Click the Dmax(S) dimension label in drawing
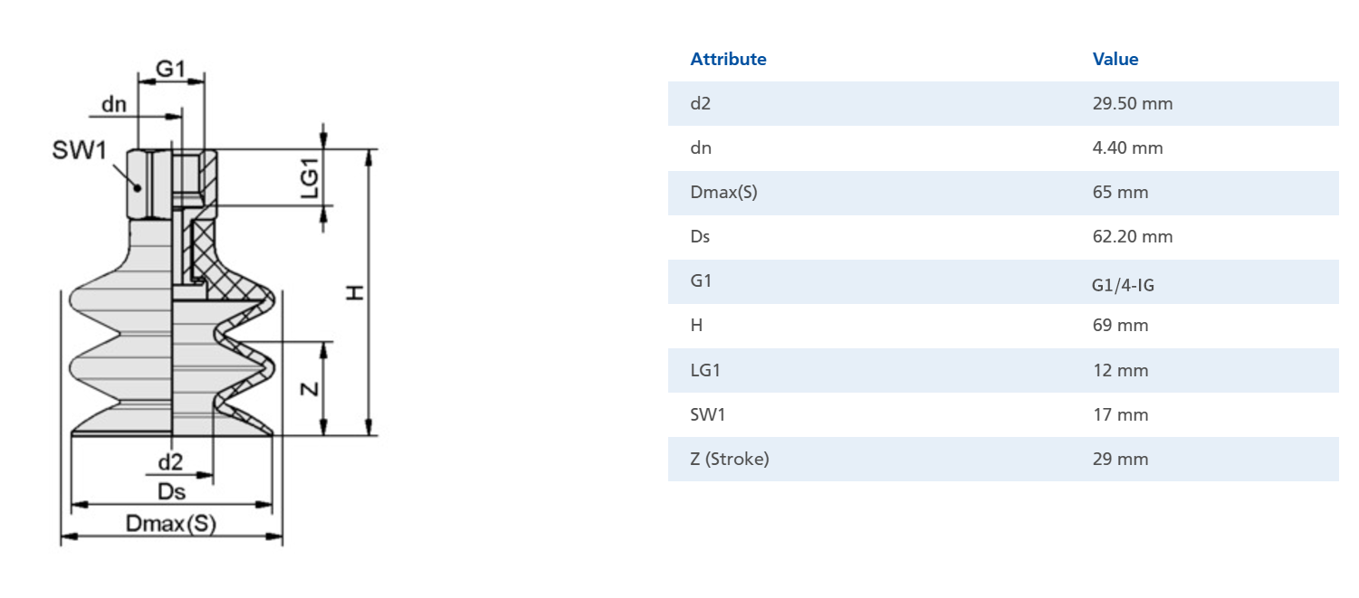This screenshot has width=1359, height=598. coord(171,524)
